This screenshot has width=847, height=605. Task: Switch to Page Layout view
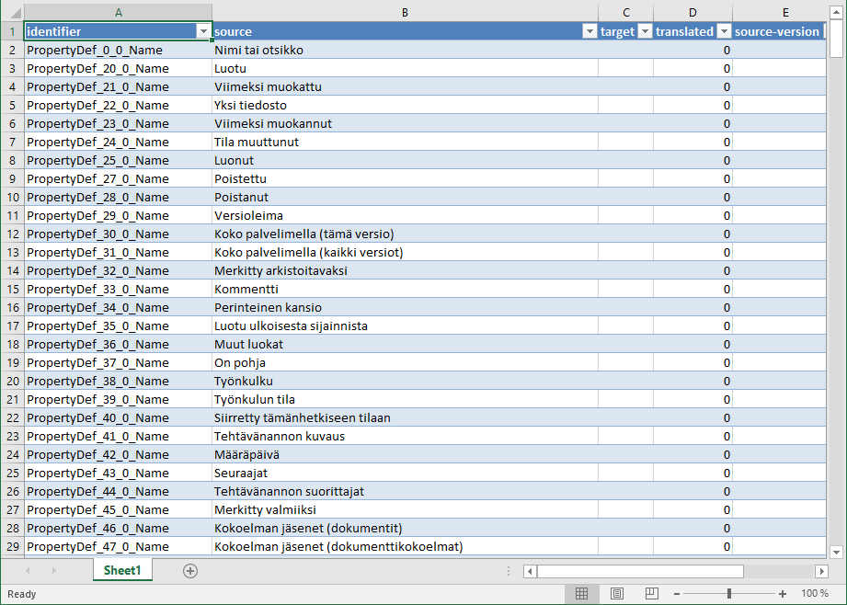[x=617, y=594]
